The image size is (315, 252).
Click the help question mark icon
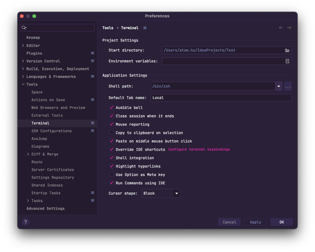click(x=25, y=222)
